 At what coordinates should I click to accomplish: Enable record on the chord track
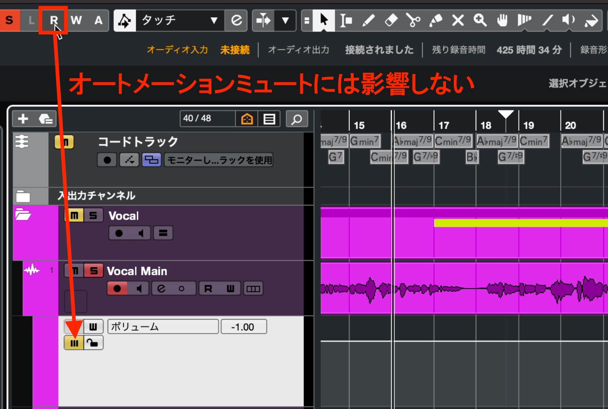[x=107, y=160]
